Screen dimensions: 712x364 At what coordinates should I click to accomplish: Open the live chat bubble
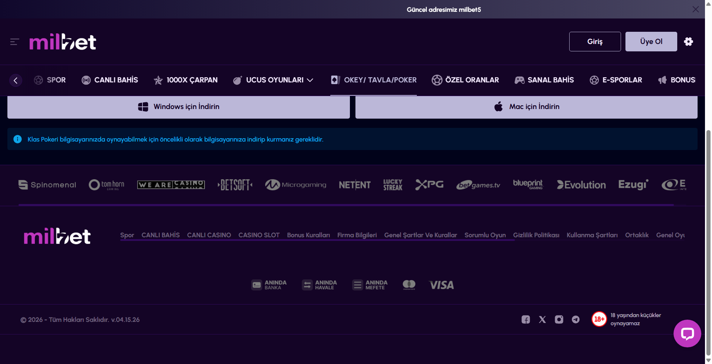[x=687, y=333]
